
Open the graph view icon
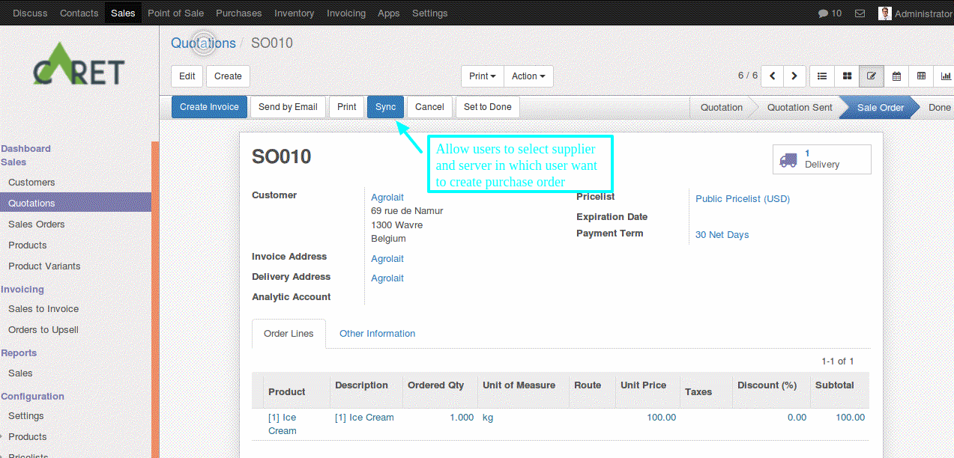(x=945, y=76)
